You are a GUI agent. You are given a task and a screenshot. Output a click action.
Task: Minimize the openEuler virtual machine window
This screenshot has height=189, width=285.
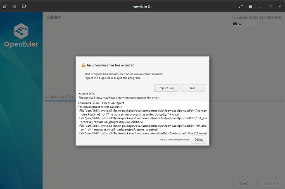coord(260,7)
